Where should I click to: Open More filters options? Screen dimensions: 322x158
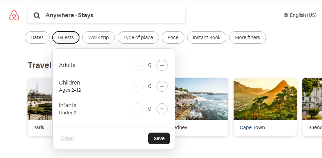click(x=247, y=37)
